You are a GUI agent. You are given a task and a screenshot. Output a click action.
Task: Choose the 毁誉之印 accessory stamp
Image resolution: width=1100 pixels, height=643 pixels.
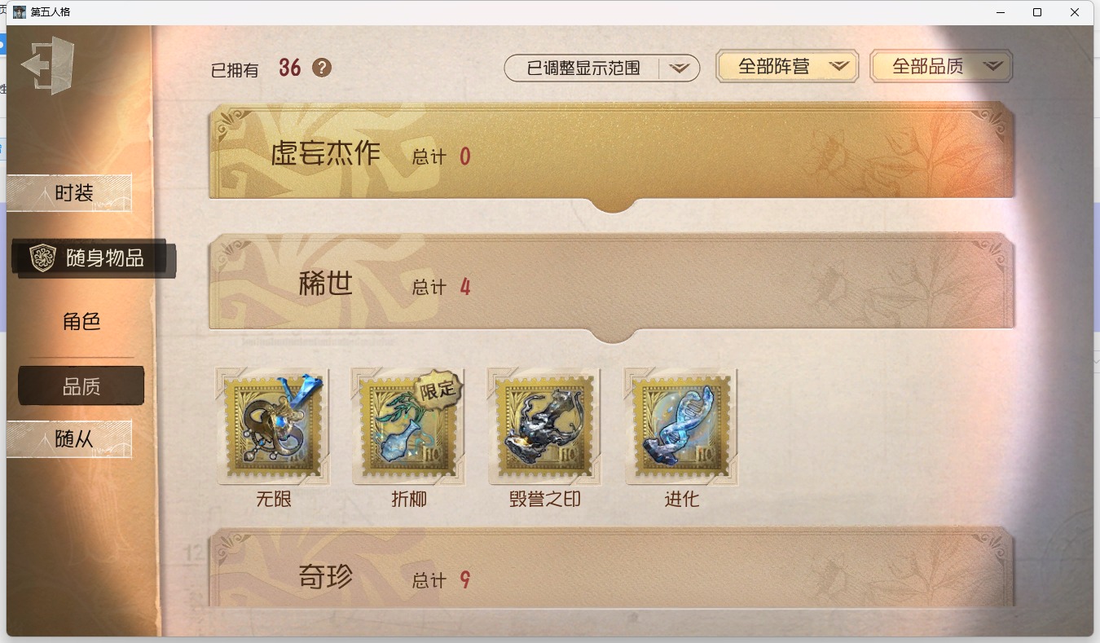(x=544, y=426)
